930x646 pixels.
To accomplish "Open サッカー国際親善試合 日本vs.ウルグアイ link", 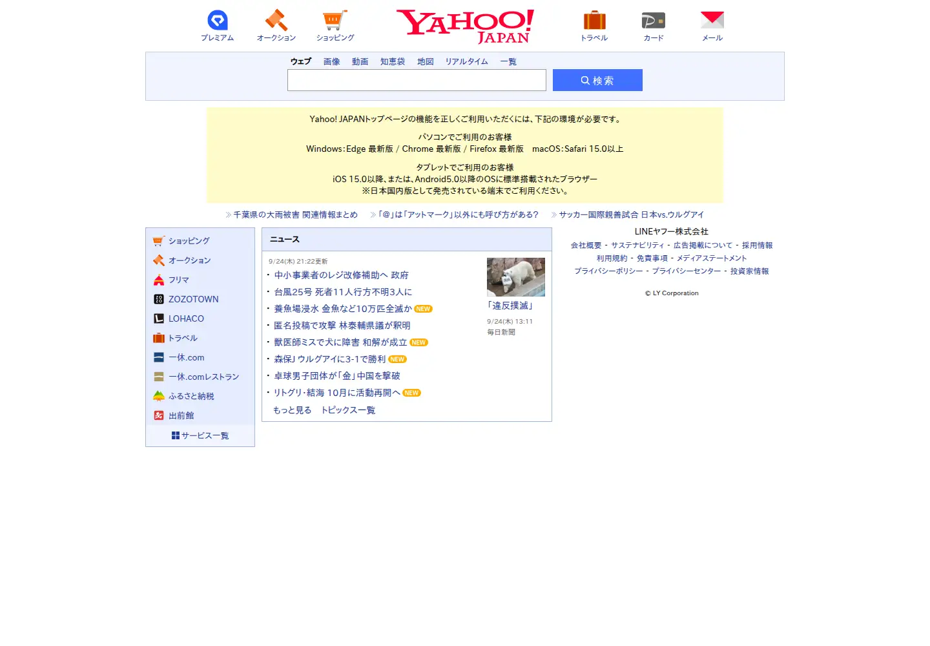I will point(632,214).
